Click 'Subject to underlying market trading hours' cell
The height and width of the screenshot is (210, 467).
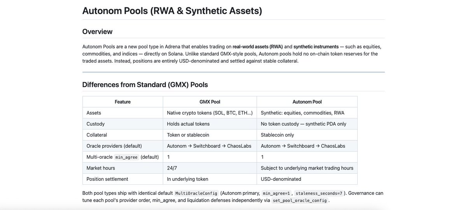[x=307, y=168]
